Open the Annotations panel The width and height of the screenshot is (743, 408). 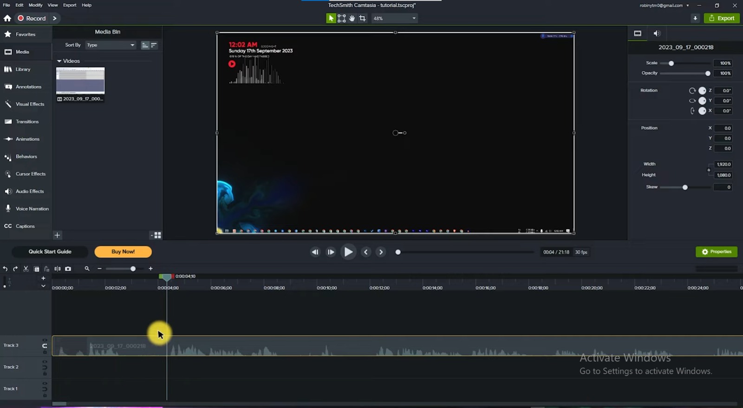pos(26,87)
